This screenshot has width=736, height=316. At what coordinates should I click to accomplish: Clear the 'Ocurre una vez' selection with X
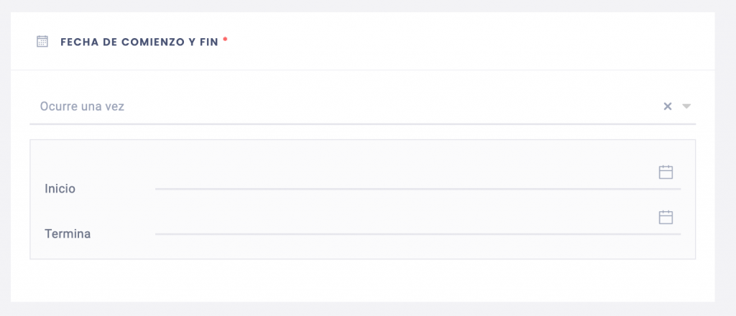coord(668,106)
